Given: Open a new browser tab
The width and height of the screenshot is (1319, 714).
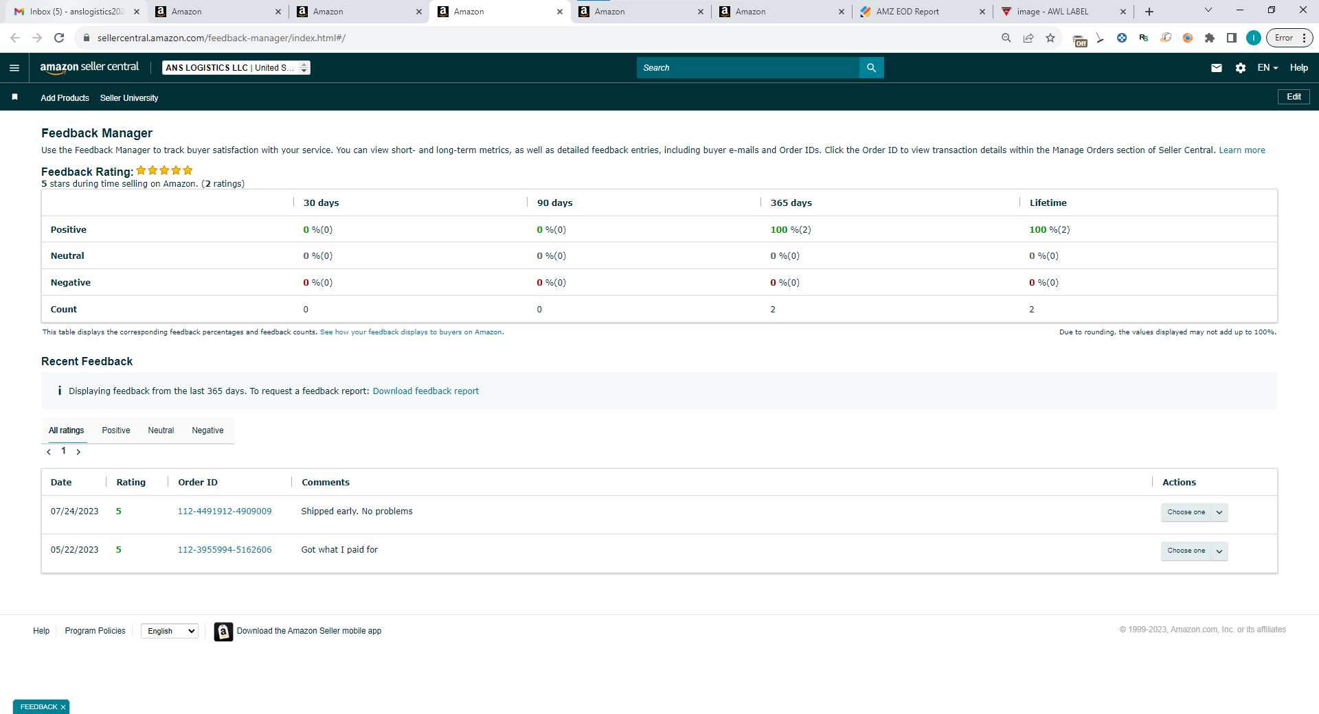Looking at the screenshot, I should [x=1149, y=12].
